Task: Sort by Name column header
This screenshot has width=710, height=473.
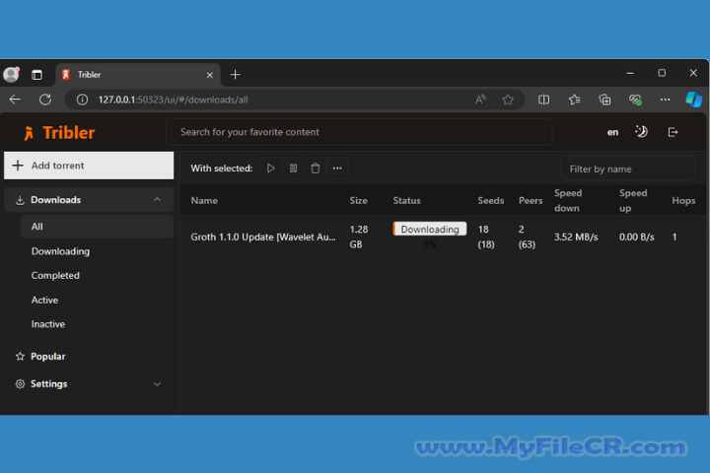Action: click(x=204, y=200)
